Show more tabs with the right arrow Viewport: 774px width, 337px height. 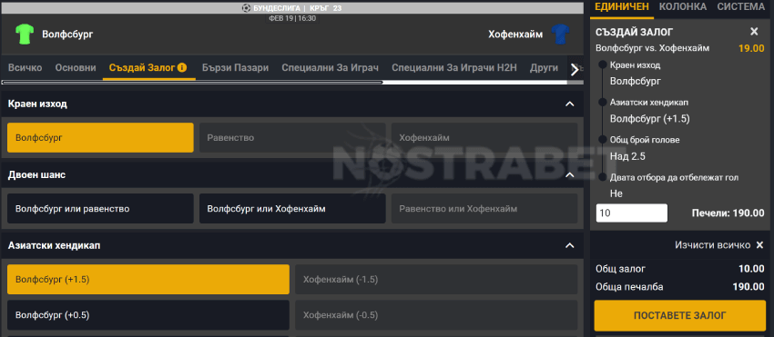pos(575,70)
